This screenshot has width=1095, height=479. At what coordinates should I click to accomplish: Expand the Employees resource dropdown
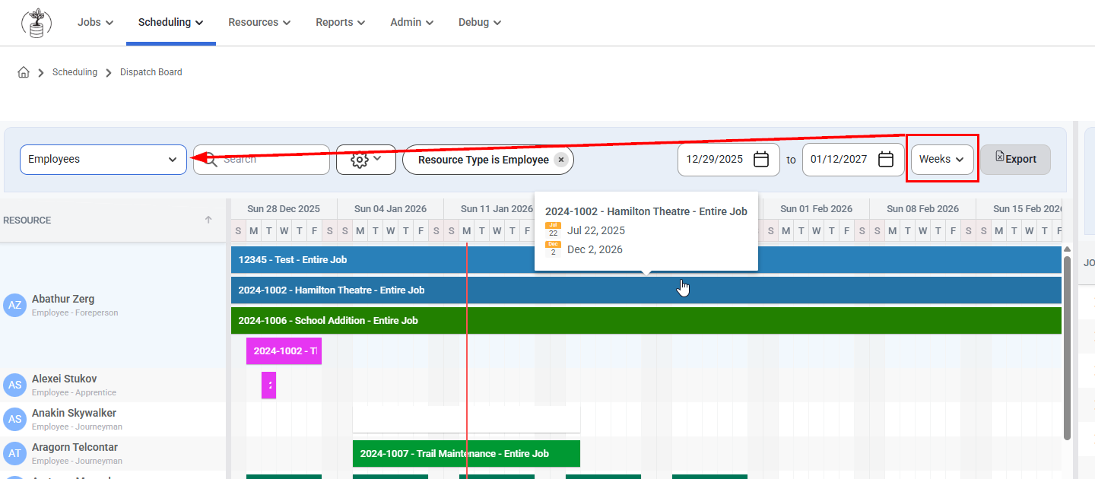coord(103,160)
